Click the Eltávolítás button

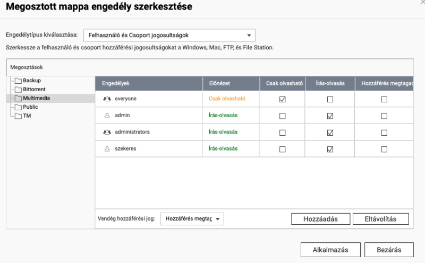[x=380, y=219]
